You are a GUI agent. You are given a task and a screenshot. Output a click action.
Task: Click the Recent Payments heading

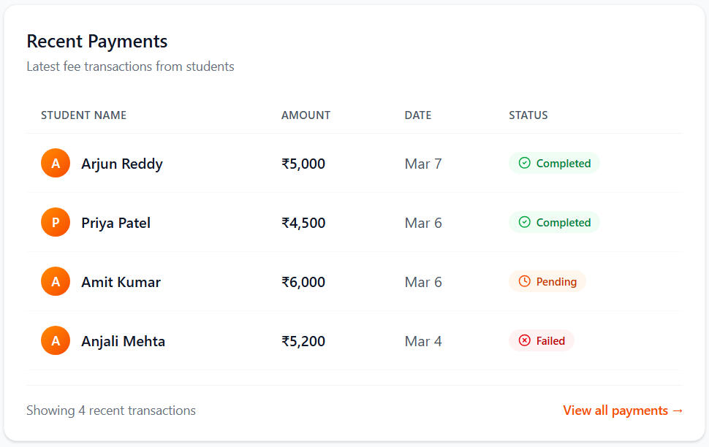tap(97, 42)
